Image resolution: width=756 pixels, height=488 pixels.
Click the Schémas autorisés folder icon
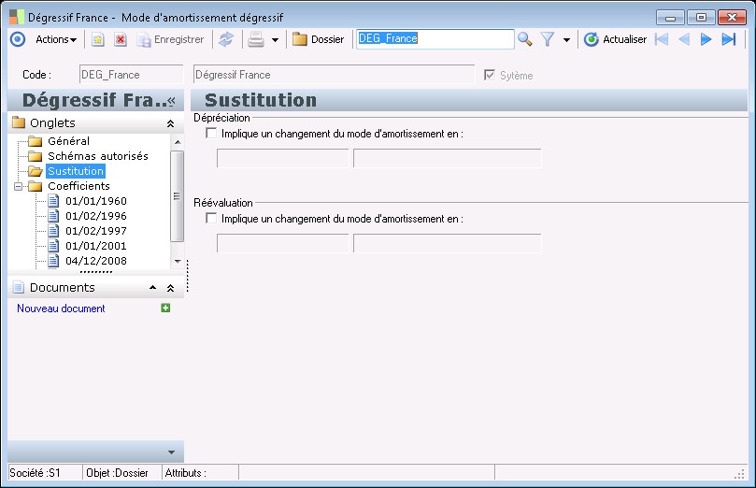[x=35, y=156]
